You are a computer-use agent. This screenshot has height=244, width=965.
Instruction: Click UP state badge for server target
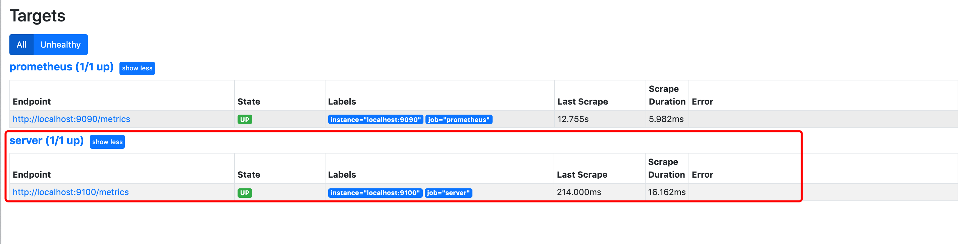pyautogui.click(x=245, y=193)
